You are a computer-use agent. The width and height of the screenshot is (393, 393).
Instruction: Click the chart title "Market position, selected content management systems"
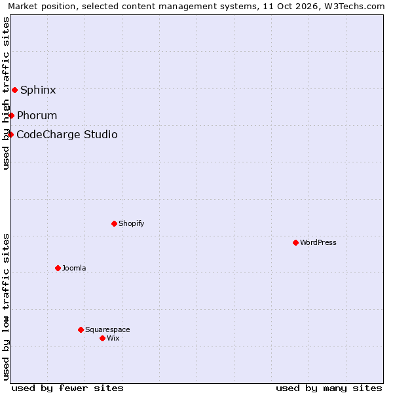(134, 7)
